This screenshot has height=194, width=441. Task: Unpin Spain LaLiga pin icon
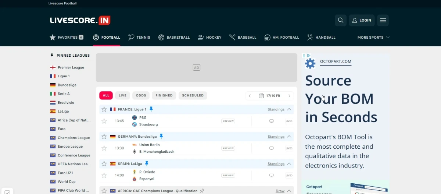coord(147,164)
